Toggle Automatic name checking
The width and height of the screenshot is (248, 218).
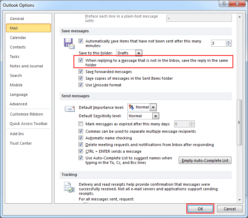(81, 138)
